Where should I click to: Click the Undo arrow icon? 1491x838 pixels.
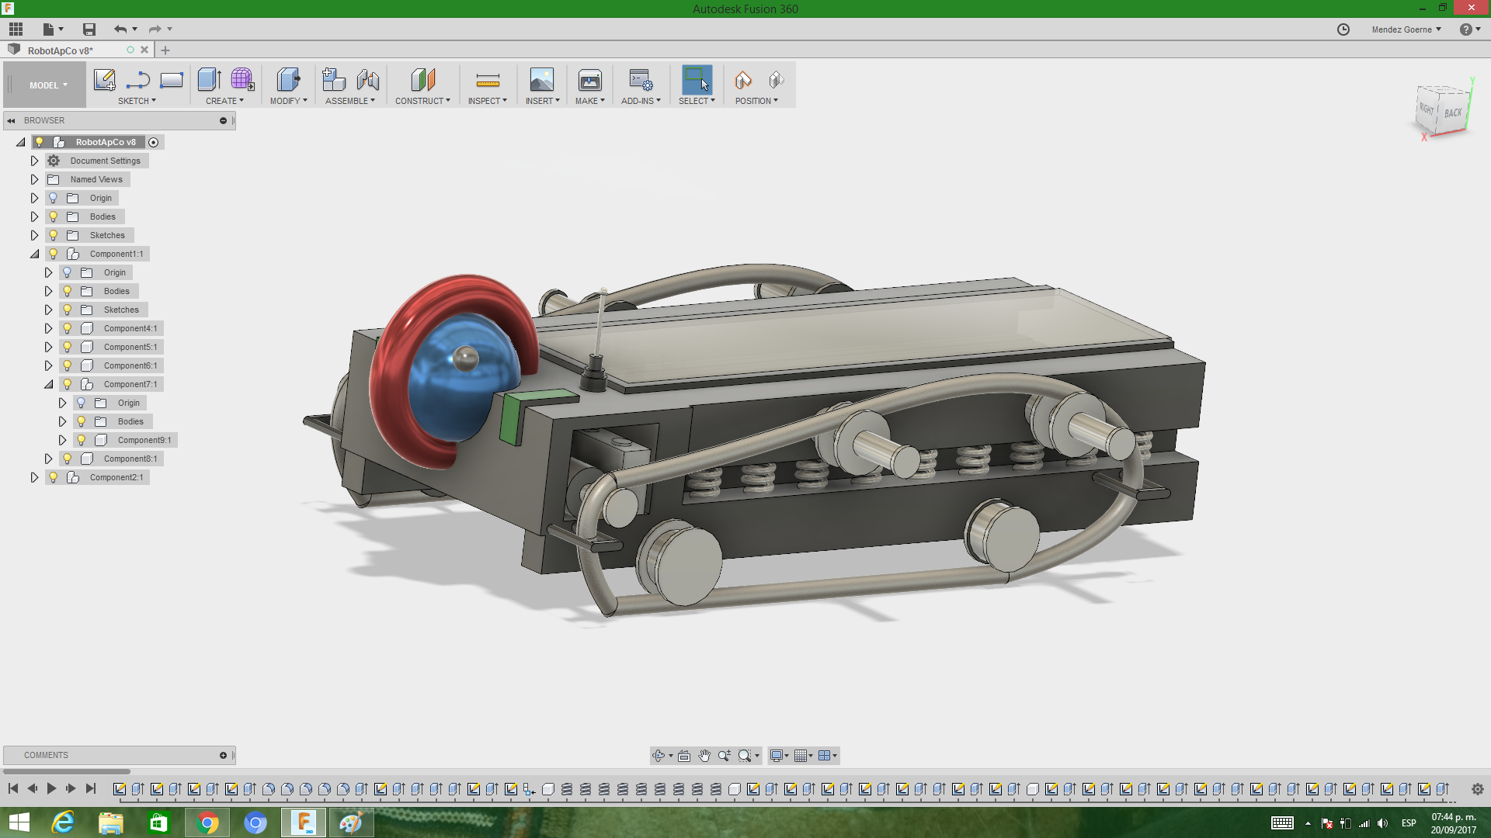click(120, 29)
